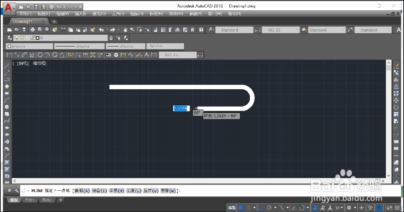
Task: Click the Erase tool in modify toolbar
Action: pyautogui.click(x=396, y=66)
